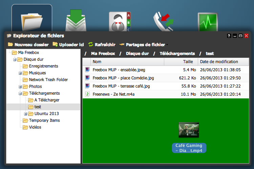Click date 26/06/2013 01:27:22 cell
Screen dimensions: 254x169
pos(220,86)
